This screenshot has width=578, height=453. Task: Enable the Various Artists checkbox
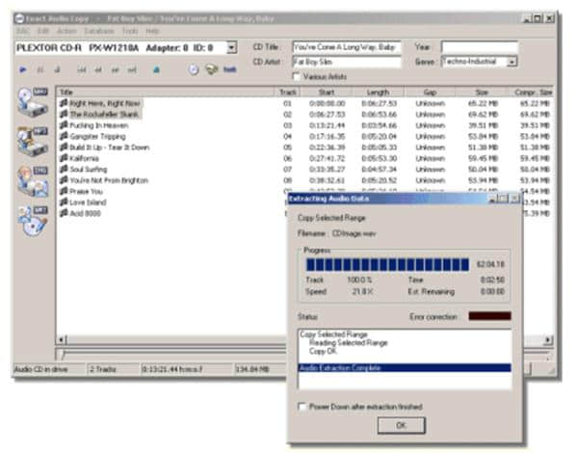[x=297, y=76]
